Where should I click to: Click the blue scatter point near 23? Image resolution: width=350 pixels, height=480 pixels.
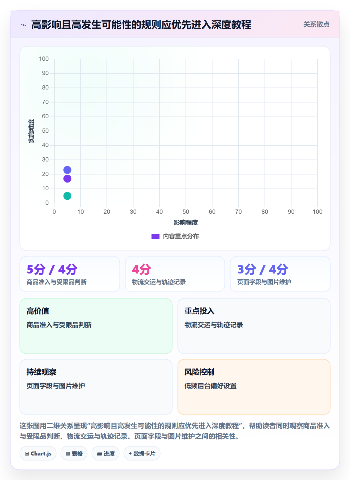pos(67,170)
